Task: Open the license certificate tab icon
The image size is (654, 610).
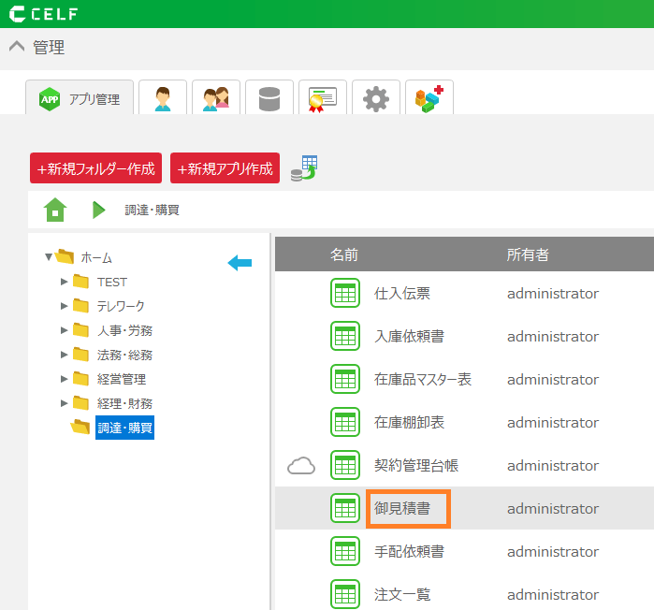Action: coord(323,98)
